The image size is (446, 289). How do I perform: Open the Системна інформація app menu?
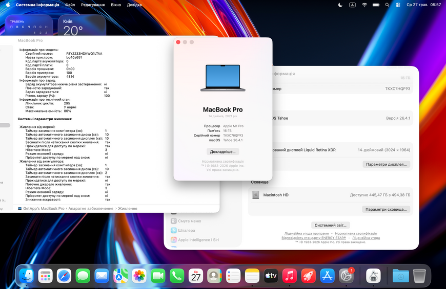[37, 5]
